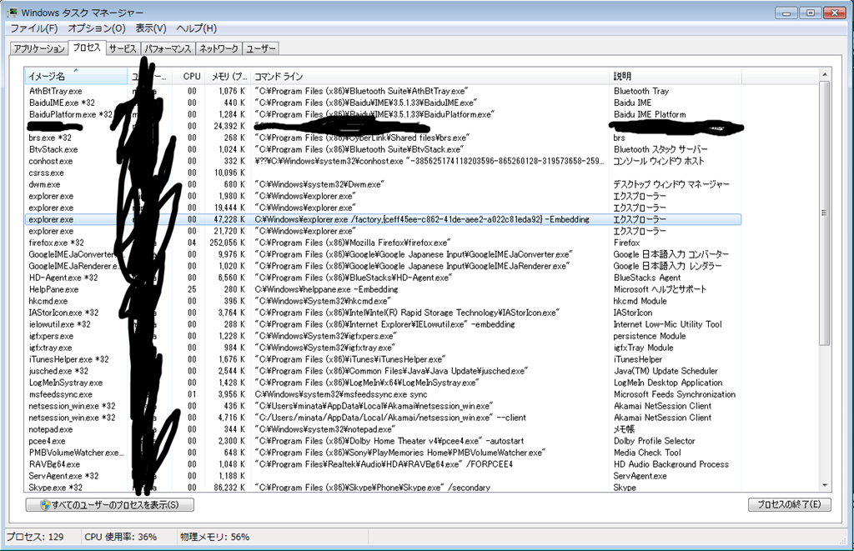Switch to the ネットワーク tab
The height and width of the screenshot is (551, 854).
click(x=219, y=48)
